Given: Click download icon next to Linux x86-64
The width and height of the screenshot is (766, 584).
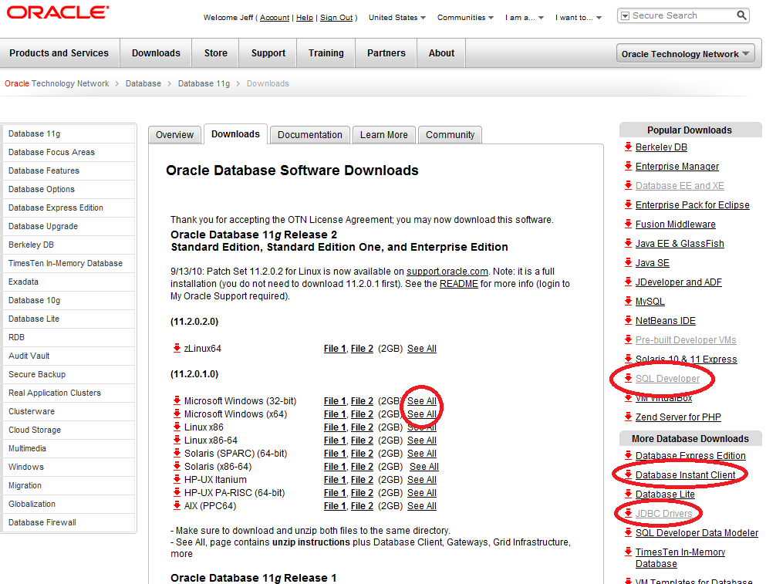Looking at the screenshot, I should 177,440.
